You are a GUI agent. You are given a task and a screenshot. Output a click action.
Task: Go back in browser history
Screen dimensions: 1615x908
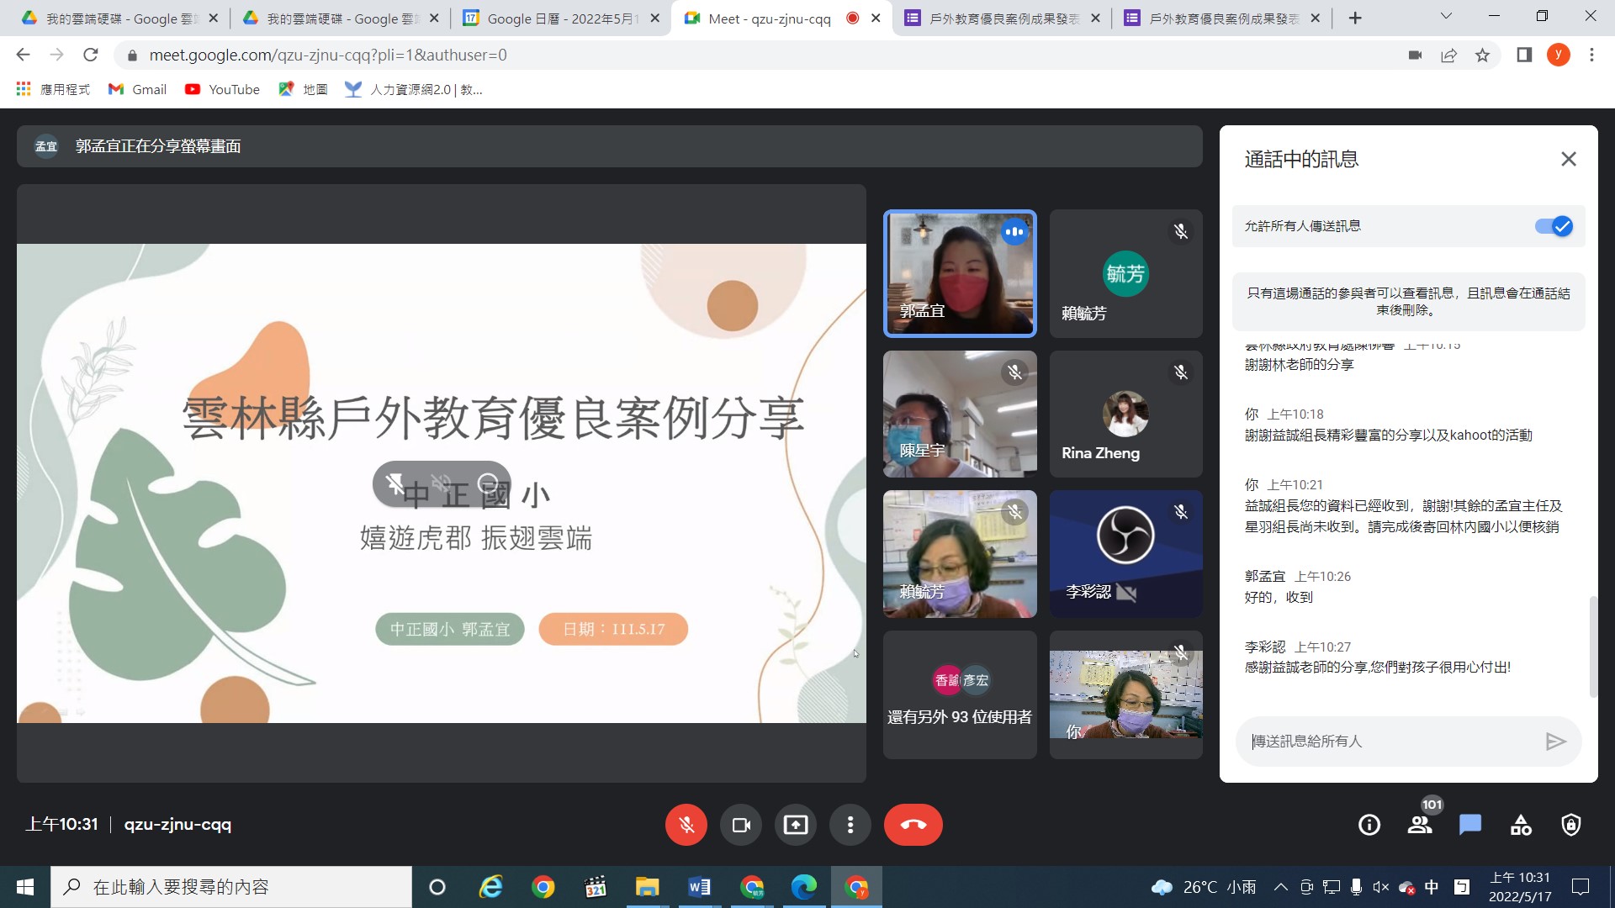23,55
